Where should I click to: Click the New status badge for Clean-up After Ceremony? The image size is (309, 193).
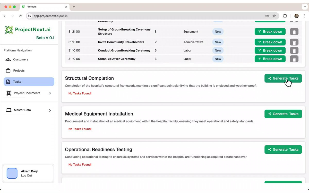[x=218, y=59]
